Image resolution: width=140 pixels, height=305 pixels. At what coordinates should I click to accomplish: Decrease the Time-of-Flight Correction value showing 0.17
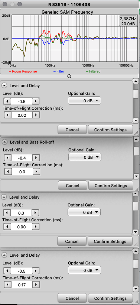click(7, 285)
